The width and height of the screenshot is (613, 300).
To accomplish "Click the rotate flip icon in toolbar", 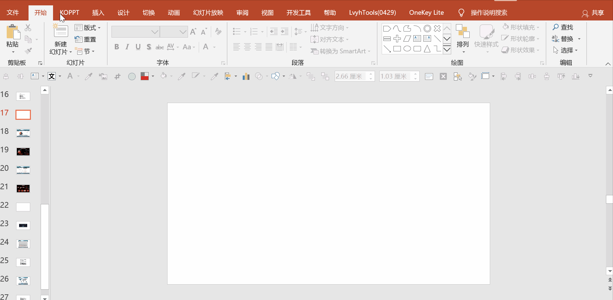I will tap(292, 77).
